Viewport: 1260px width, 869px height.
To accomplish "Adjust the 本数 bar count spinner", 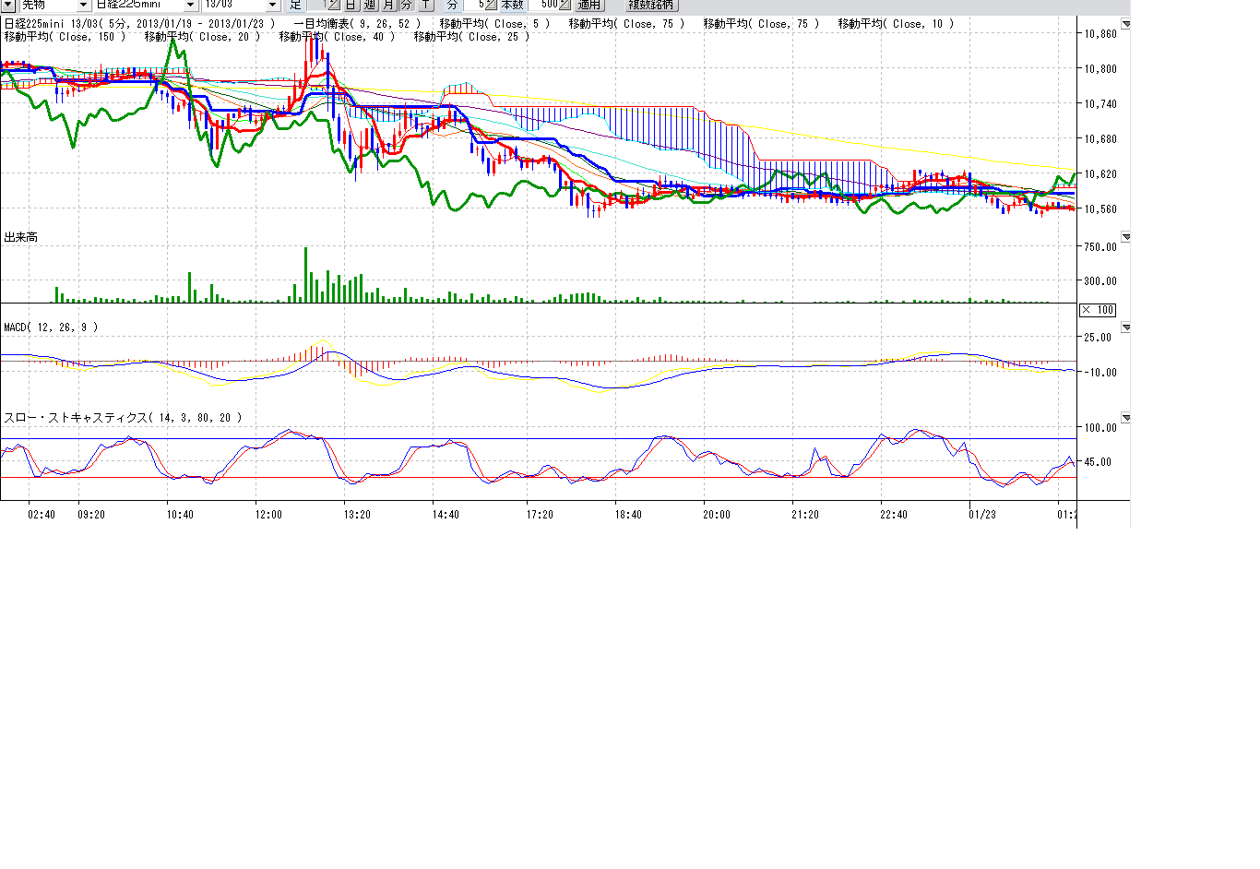I will coord(564,5).
